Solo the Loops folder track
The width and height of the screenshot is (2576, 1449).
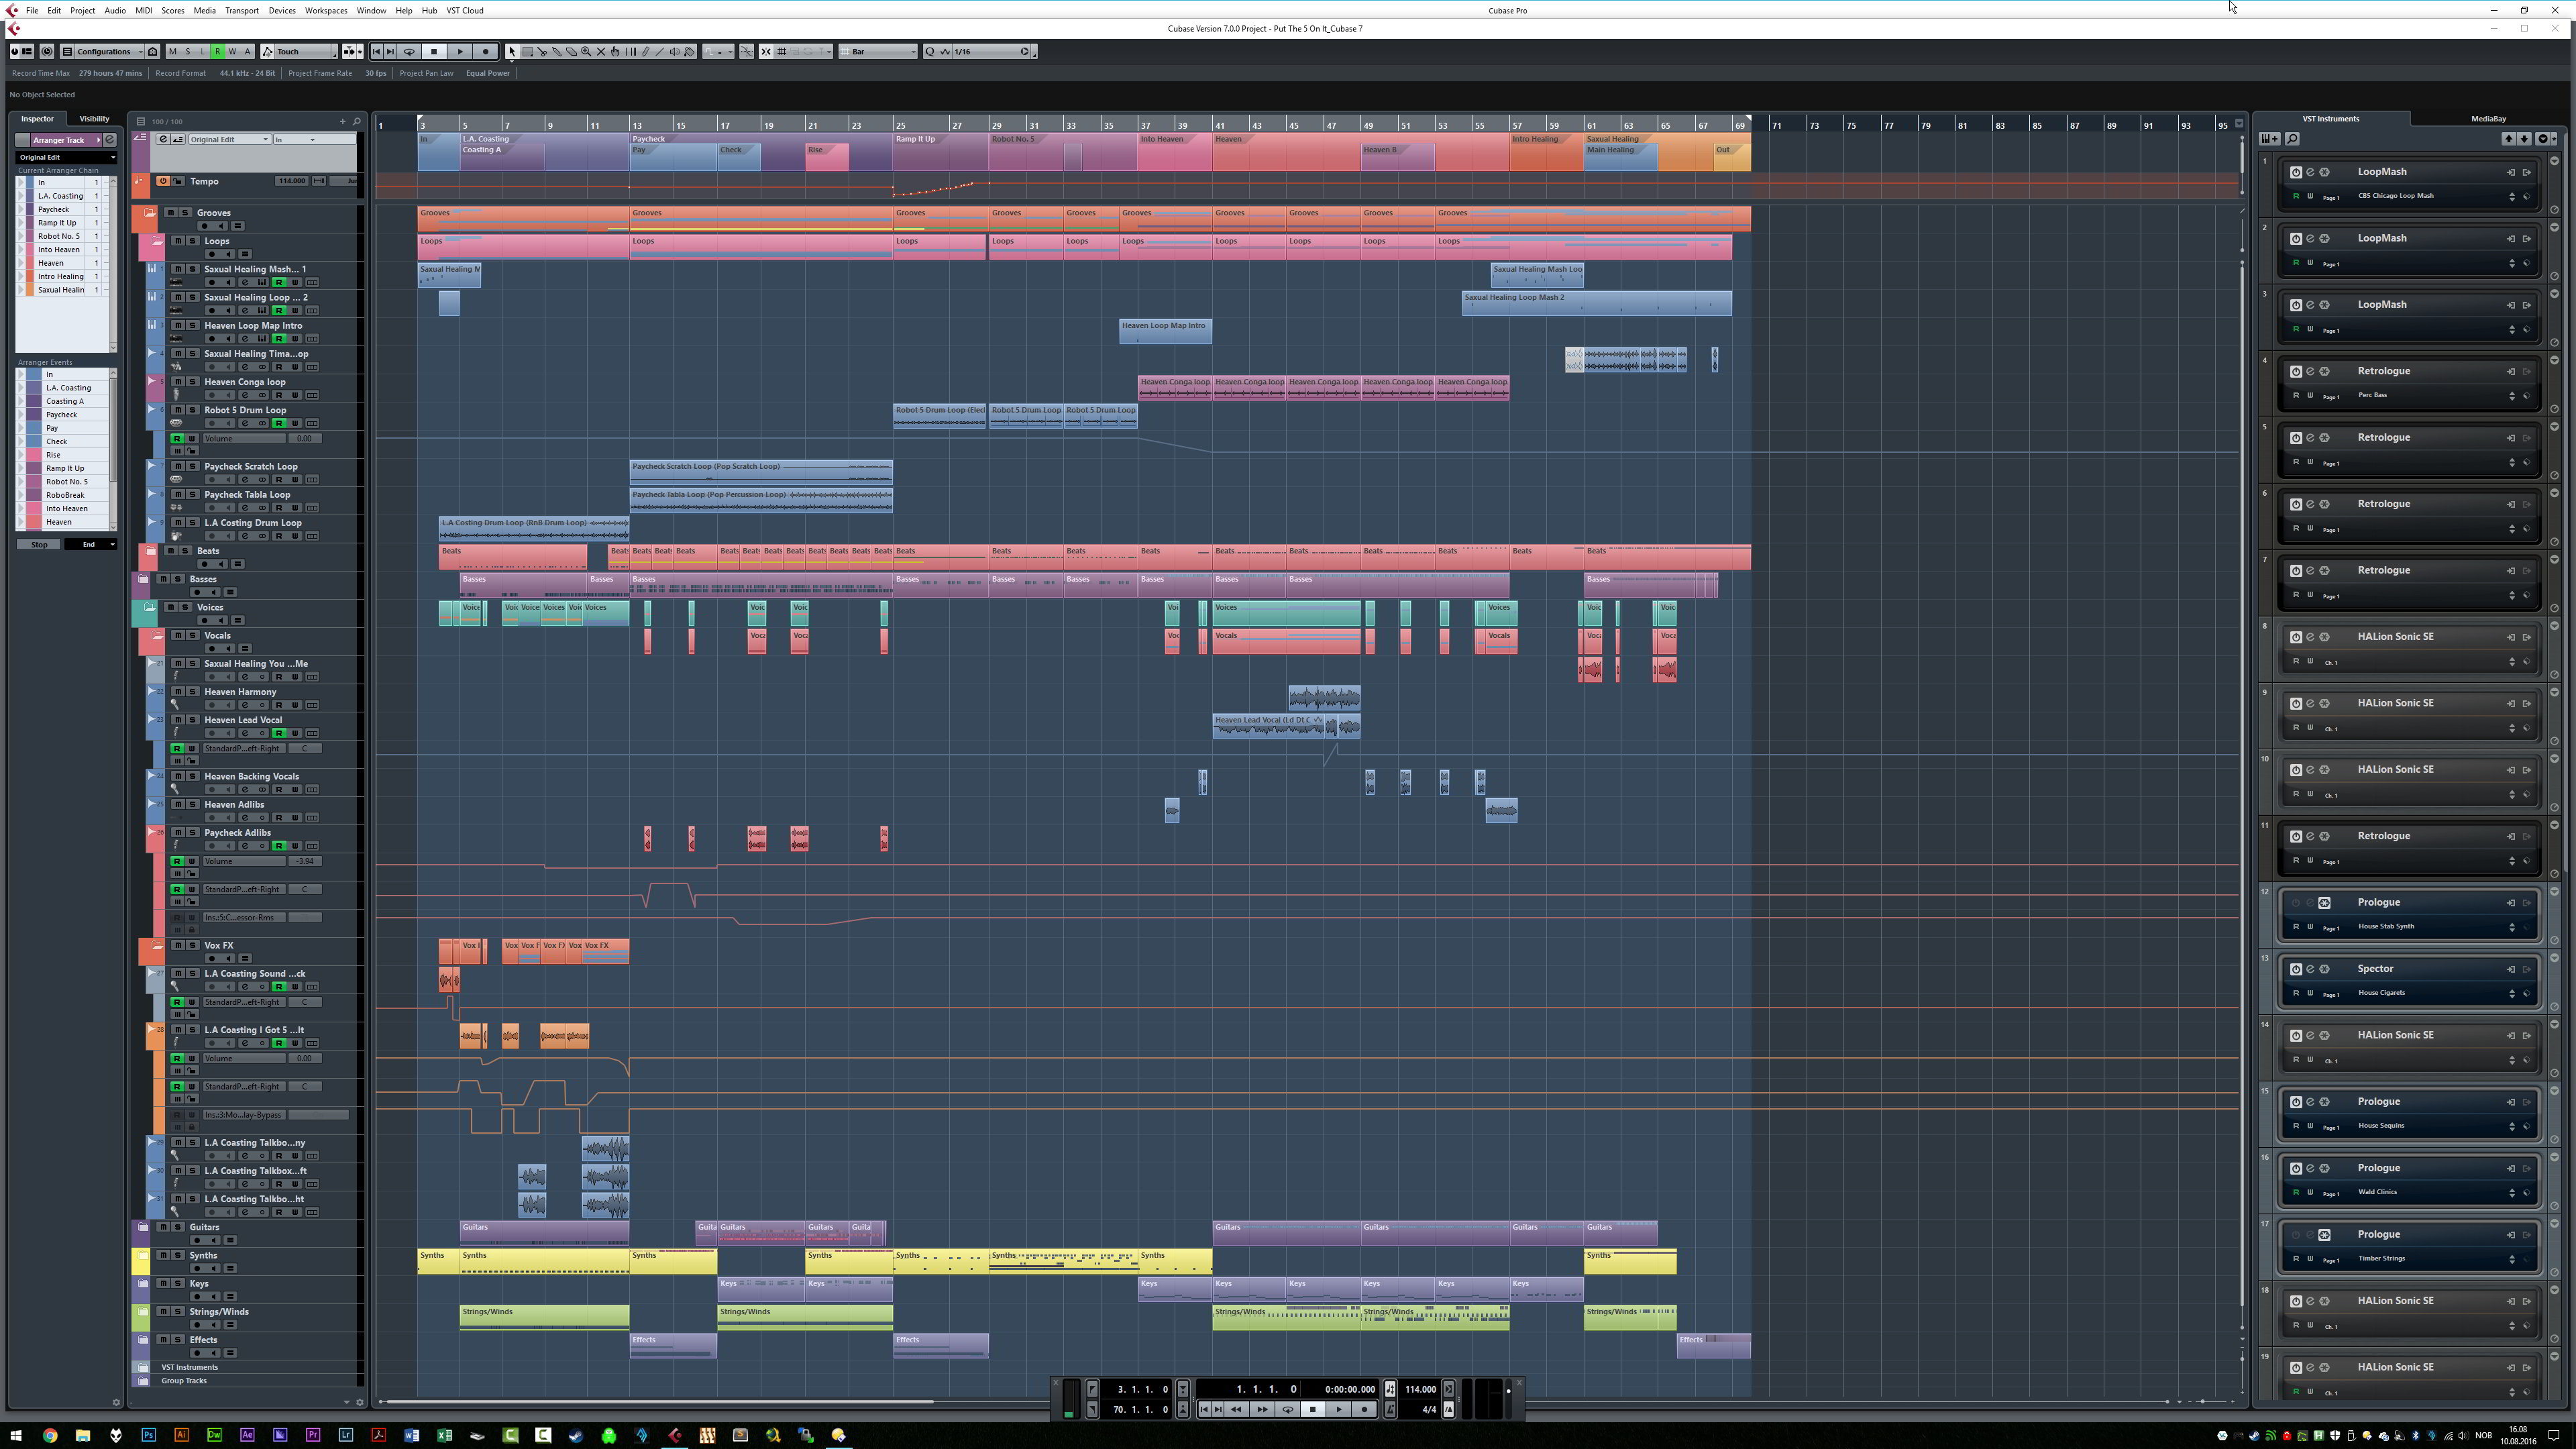coord(192,241)
